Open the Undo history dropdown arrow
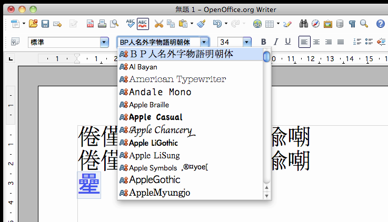Viewport: 388px width, 222px height. [226, 24]
